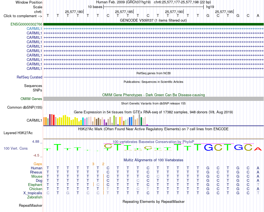This screenshot has width=264, height=212.
Task: Select the 'Zebrafish' species row label
Action: click(x=35, y=197)
